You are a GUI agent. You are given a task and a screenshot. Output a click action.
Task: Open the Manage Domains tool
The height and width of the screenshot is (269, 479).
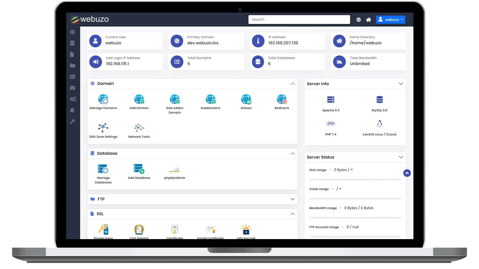tap(103, 102)
